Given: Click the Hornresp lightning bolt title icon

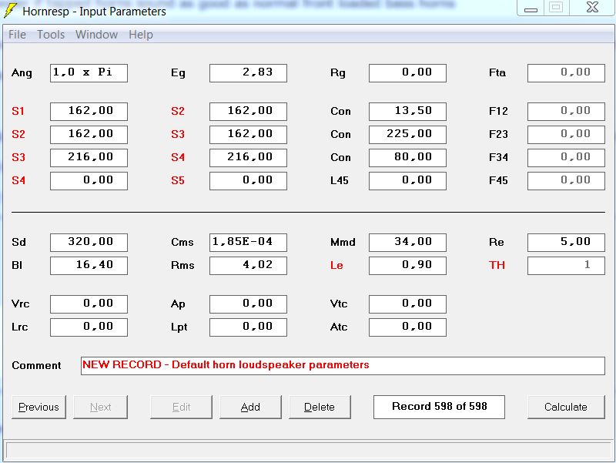Looking at the screenshot, I should [10, 11].
